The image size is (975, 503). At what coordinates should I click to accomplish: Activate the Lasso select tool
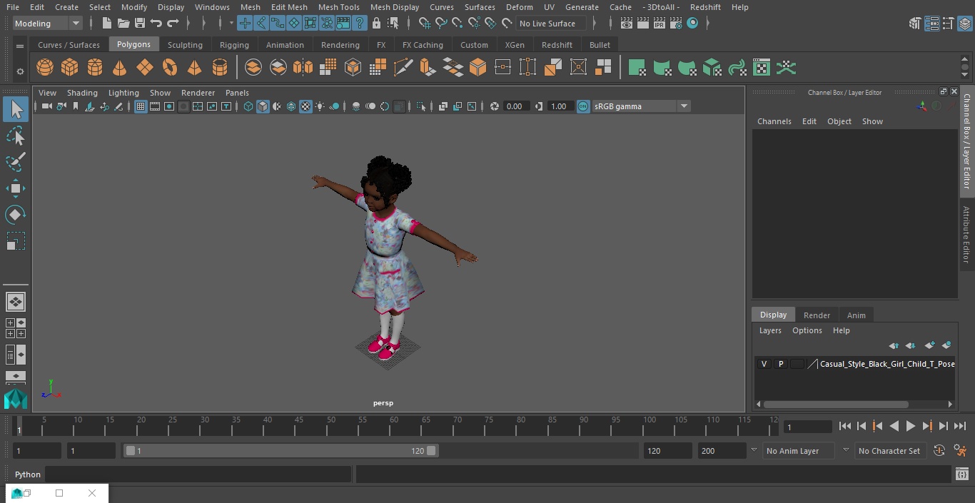(x=16, y=136)
